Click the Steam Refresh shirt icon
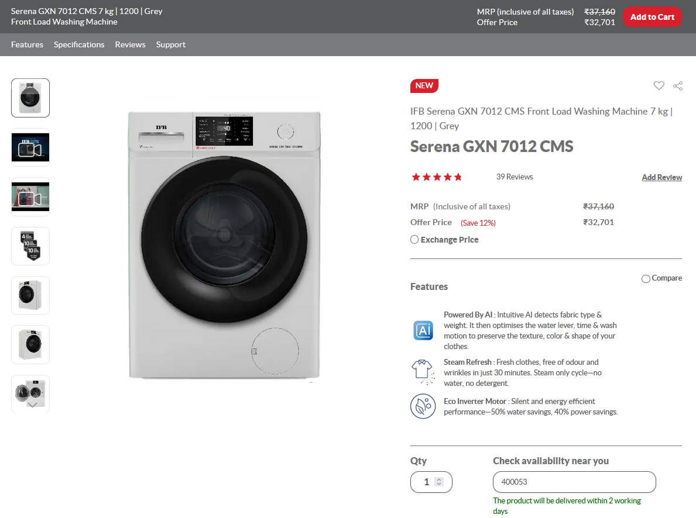The image size is (696, 518). (423, 372)
